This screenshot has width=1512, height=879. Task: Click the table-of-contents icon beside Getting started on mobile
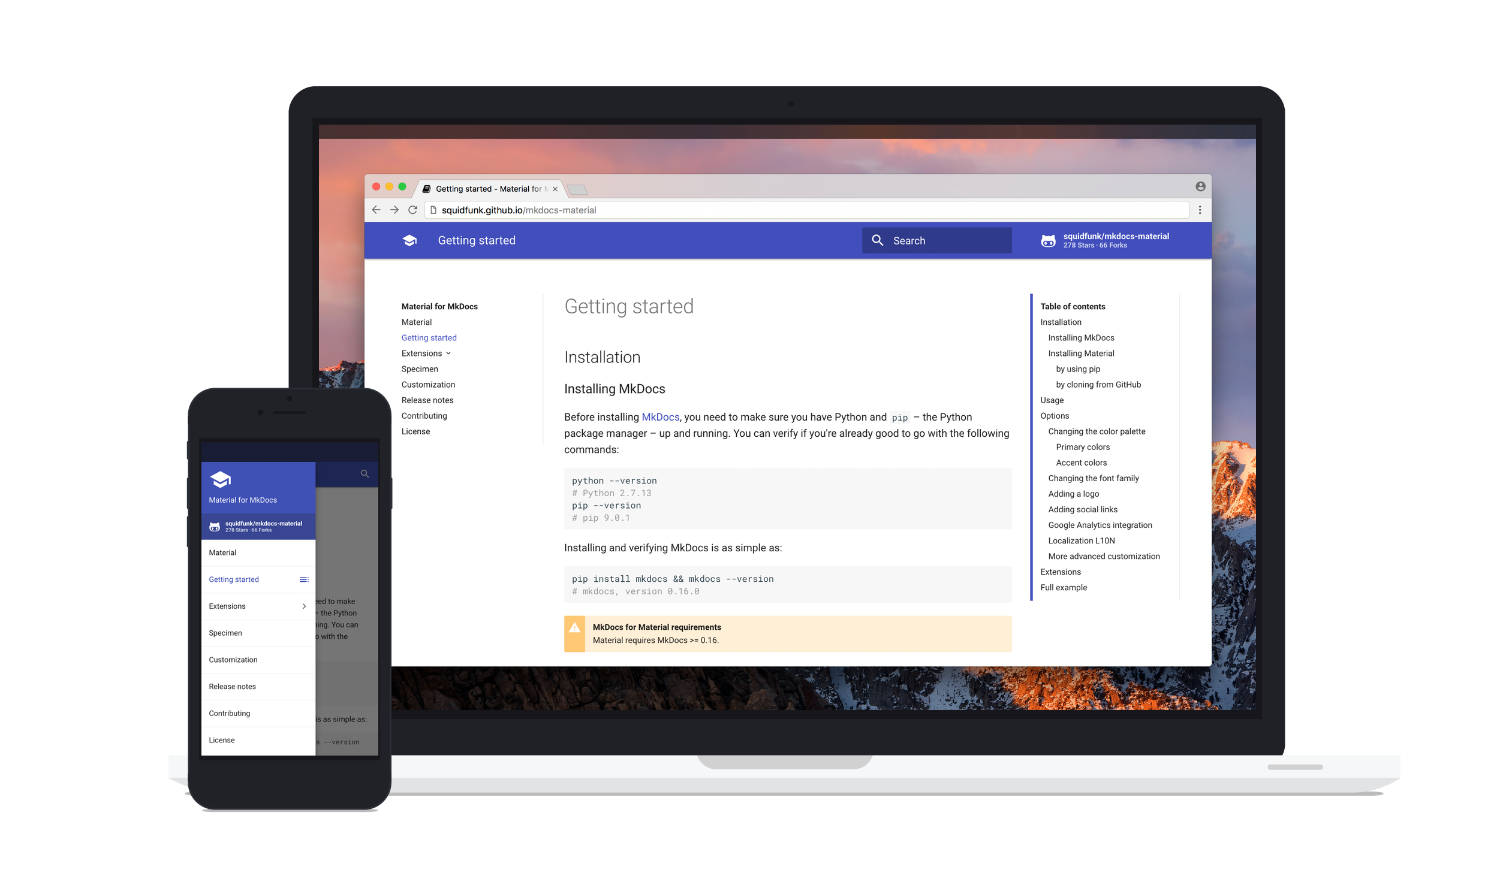click(x=303, y=579)
